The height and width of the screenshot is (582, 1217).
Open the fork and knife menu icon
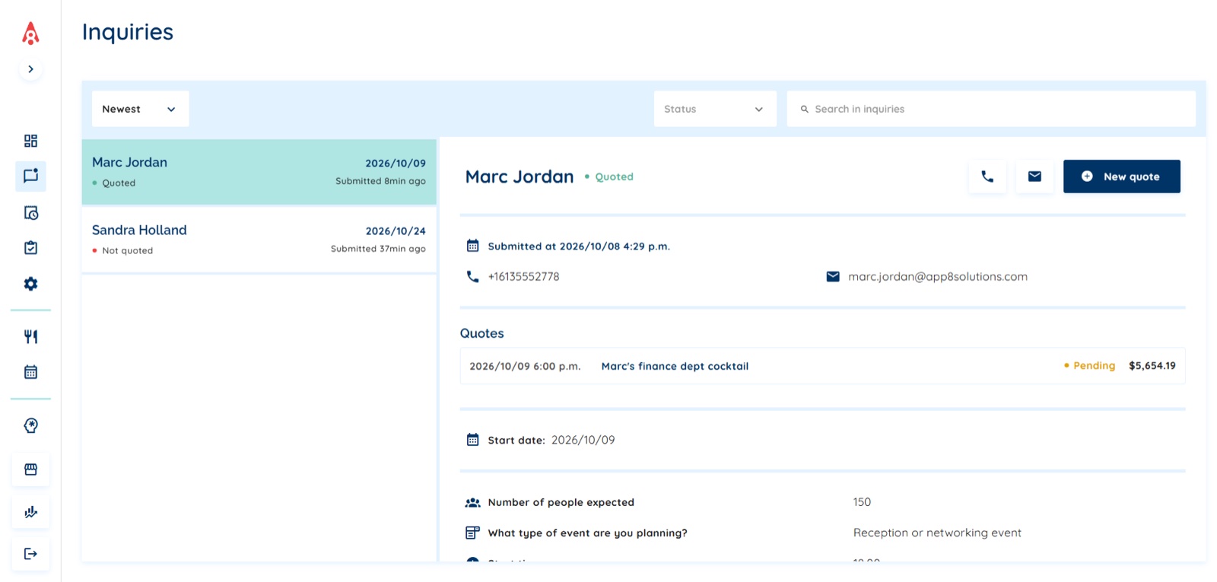coord(30,336)
